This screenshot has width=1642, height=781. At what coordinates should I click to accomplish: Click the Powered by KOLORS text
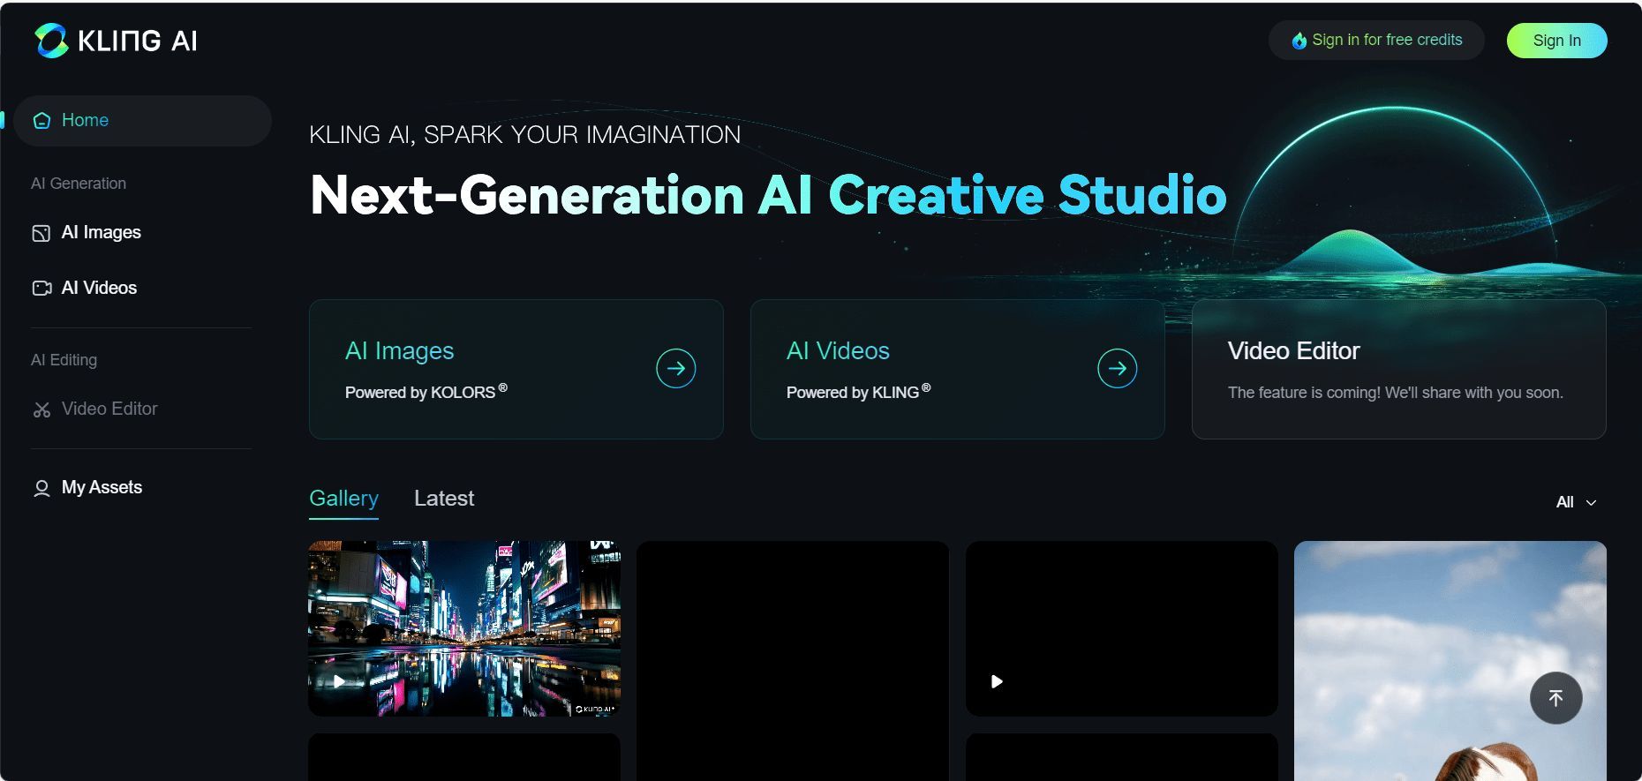pos(426,392)
